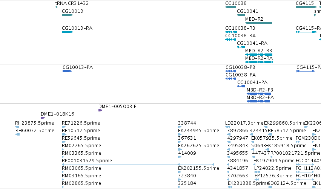Open the EK057935.5prime label
The image size is (321, 189).
coord(272,138)
